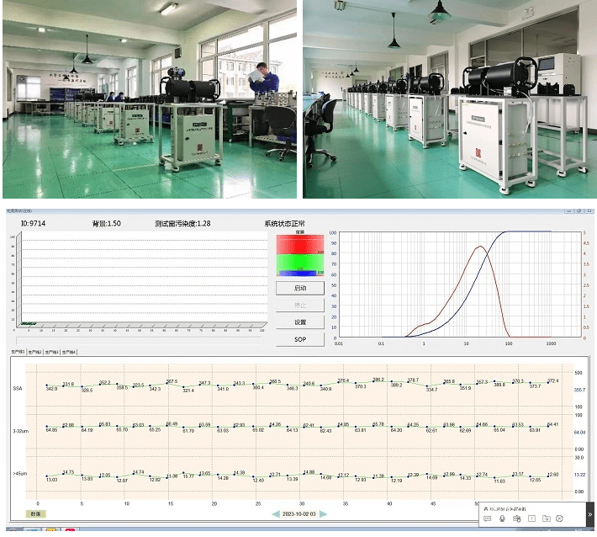Expand the double-chevron at bottom right

pos(589,514)
